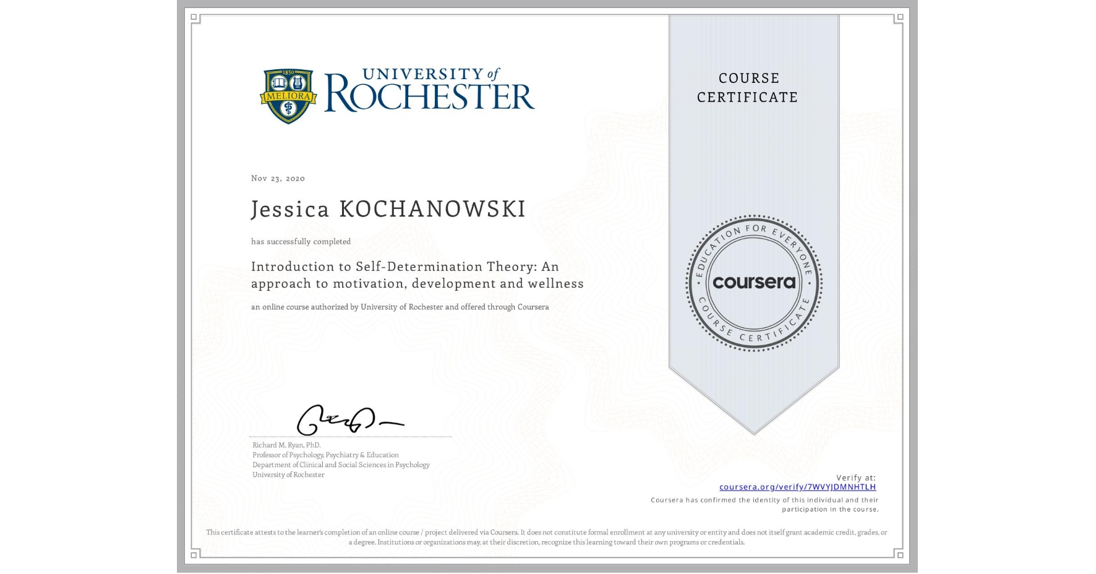Open the coursera.org/verify/7WVYJDMNHTLH link
Viewport: 1096px width, 574px height.
tap(798, 487)
